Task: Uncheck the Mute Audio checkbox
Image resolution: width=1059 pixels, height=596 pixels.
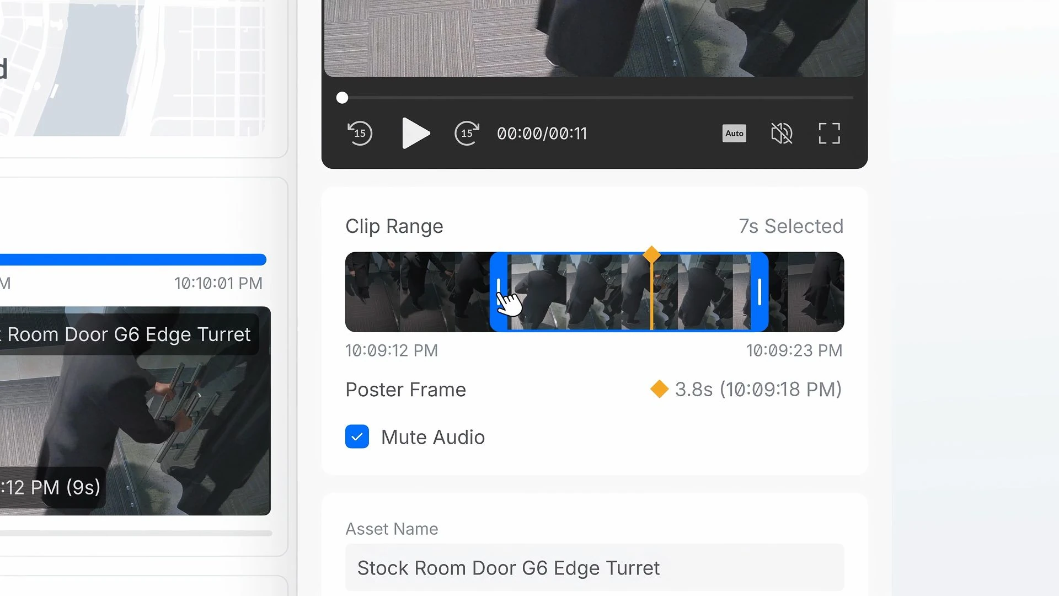Action: [x=357, y=437]
